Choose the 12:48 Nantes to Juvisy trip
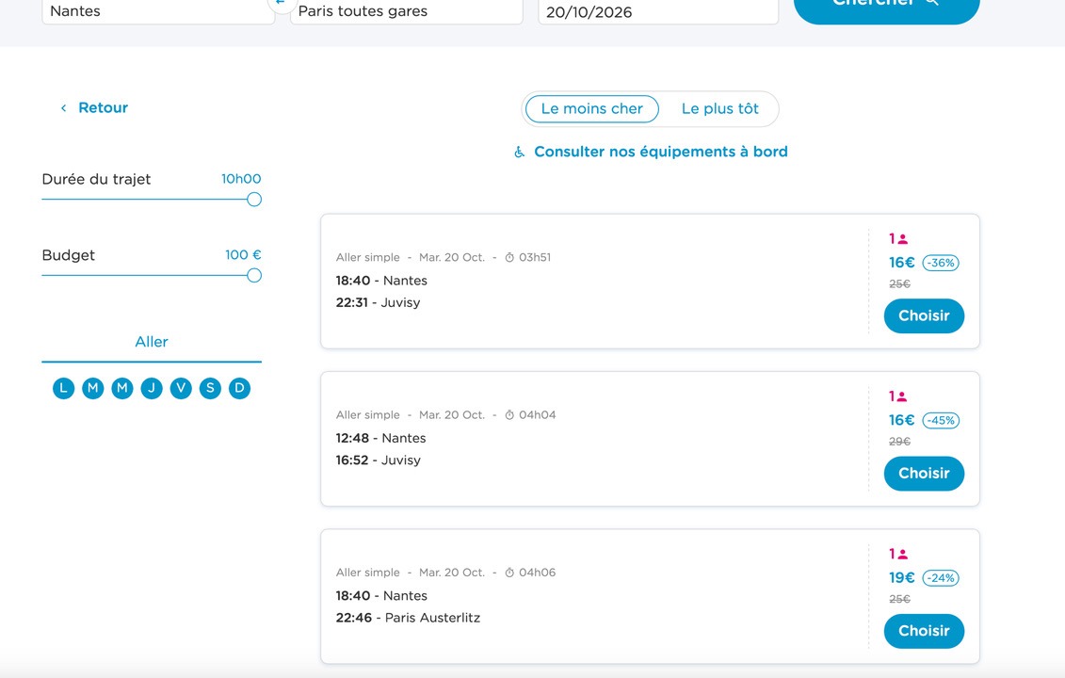This screenshot has height=678, width=1065. [924, 474]
